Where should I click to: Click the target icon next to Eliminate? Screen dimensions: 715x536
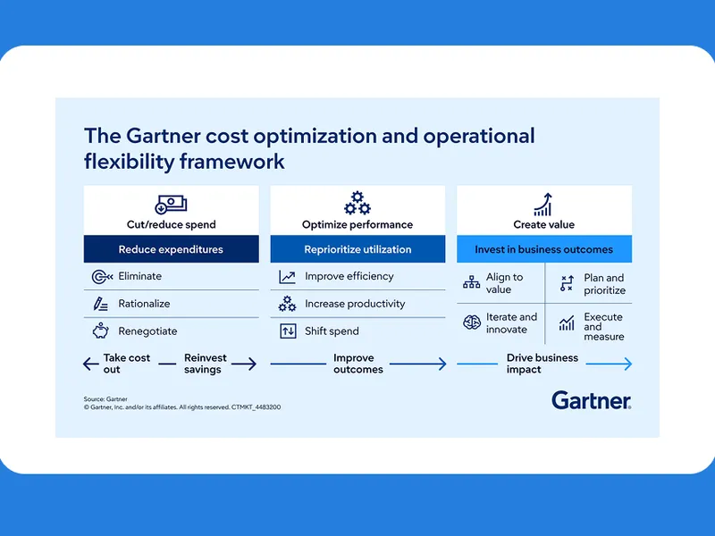click(x=102, y=277)
